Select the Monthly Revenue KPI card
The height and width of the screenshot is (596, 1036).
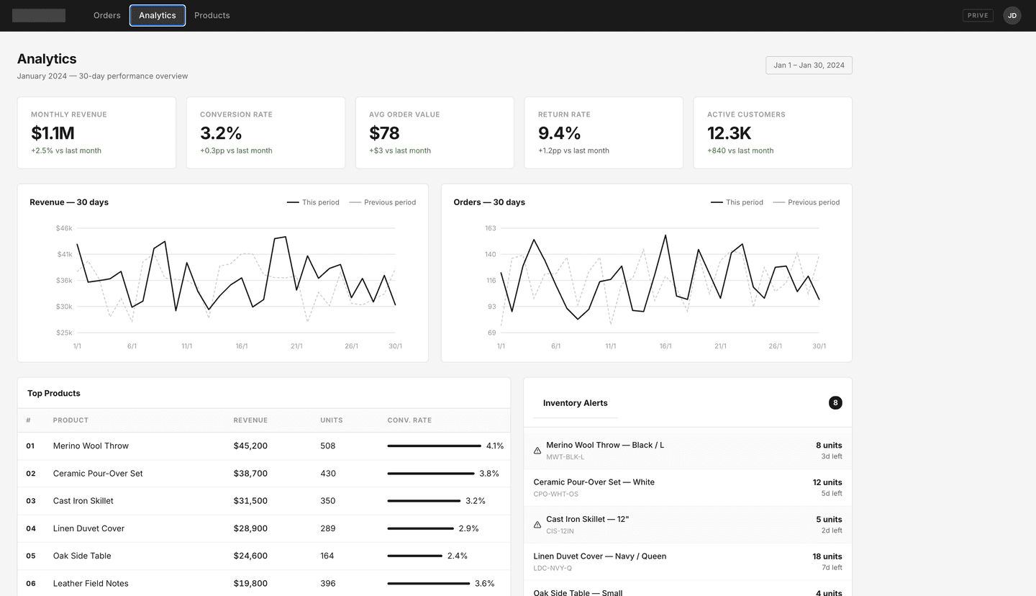click(97, 132)
